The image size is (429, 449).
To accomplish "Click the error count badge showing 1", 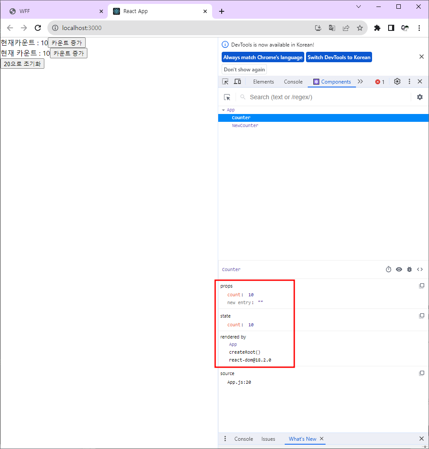I will [380, 82].
